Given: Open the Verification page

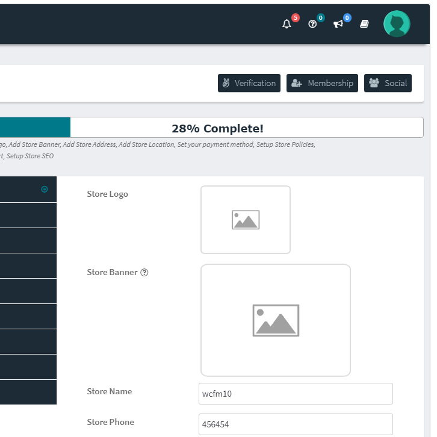Looking at the screenshot, I should (x=249, y=83).
